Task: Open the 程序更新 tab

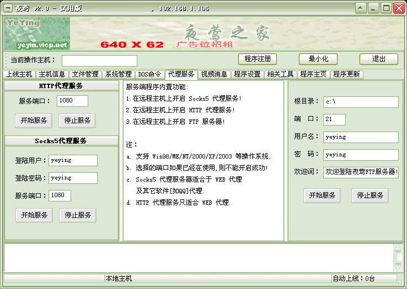Action: click(x=346, y=74)
